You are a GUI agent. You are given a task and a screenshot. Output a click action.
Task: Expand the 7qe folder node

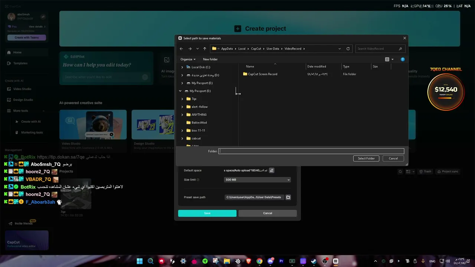coord(182,99)
